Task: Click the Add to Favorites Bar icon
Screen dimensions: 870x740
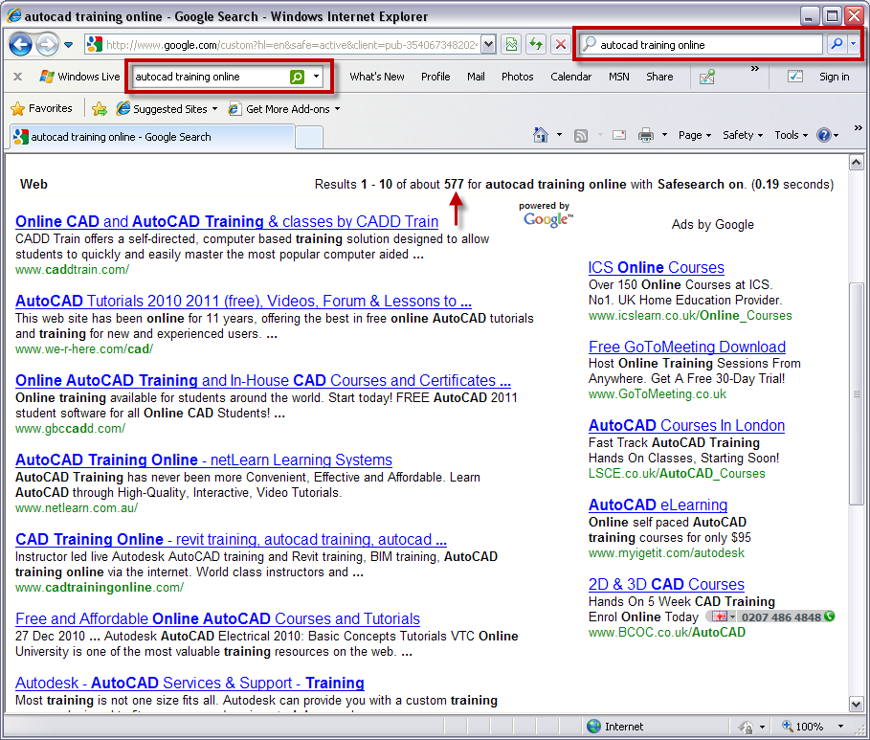Action: tap(100, 109)
